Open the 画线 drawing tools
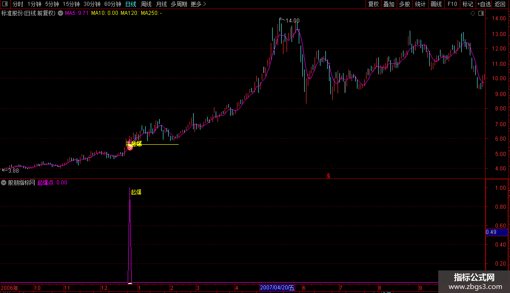 coord(436,4)
